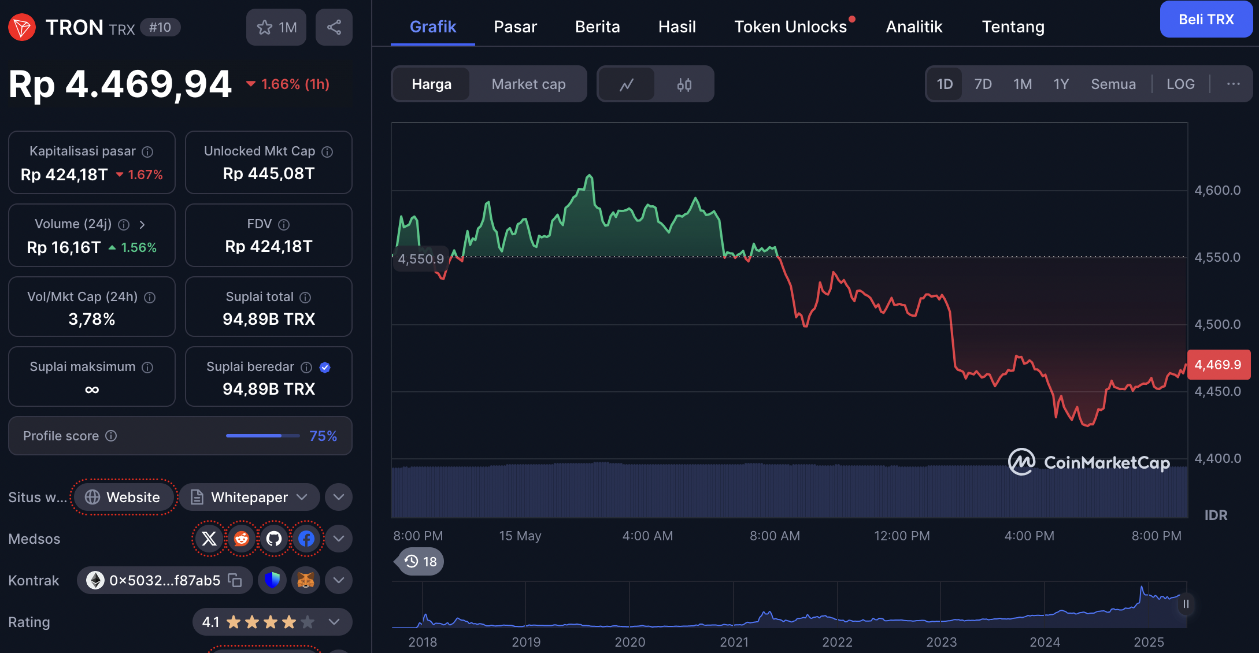Open the Reddit social link
This screenshot has height=653, width=1259.
(x=242, y=539)
